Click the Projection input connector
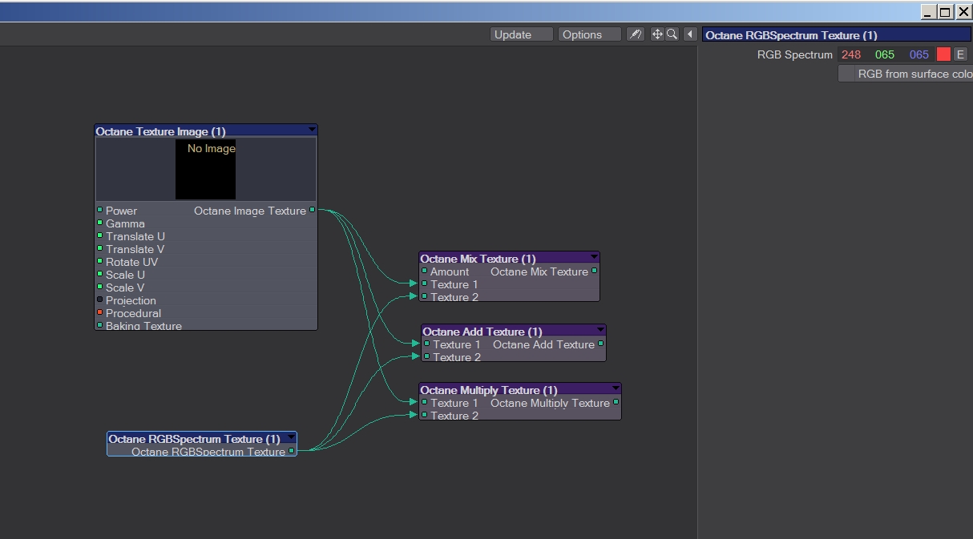The image size is (973, 539). [99, 300]
